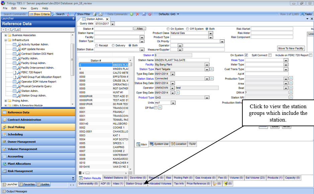
Task: Click the red X delete data command icon
Action: click(137, 14)
